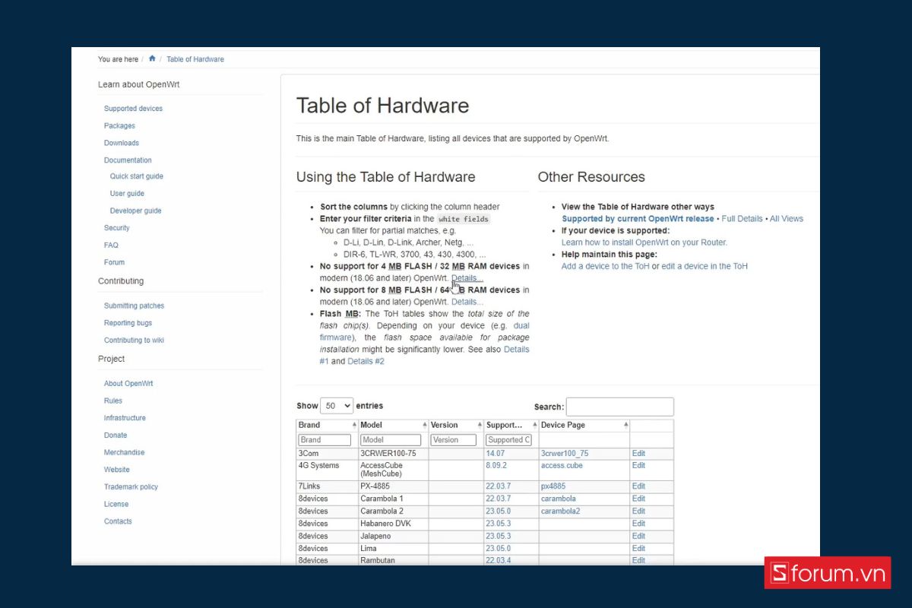
Task: Click Edit for Jalapeno row
Action: tap(638, 536)
